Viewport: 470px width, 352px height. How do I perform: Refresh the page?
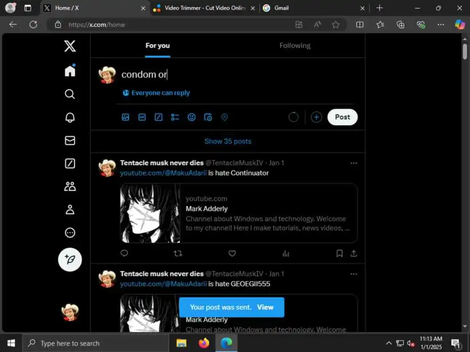point(33,25)
